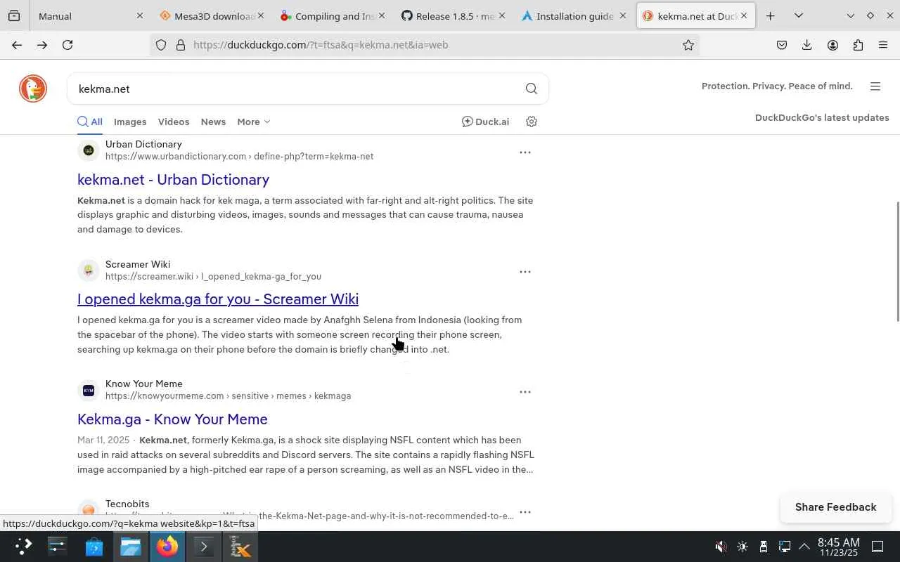The width and height of the screenshot is (900, 562).
Task: Click the Share Feedback button
Action: (836, 507)
